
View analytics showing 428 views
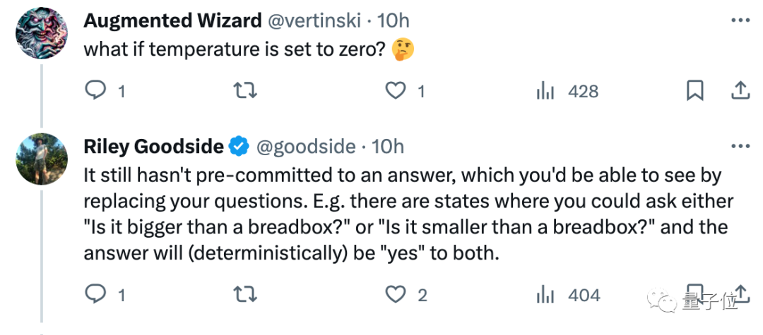click(546, 91)
